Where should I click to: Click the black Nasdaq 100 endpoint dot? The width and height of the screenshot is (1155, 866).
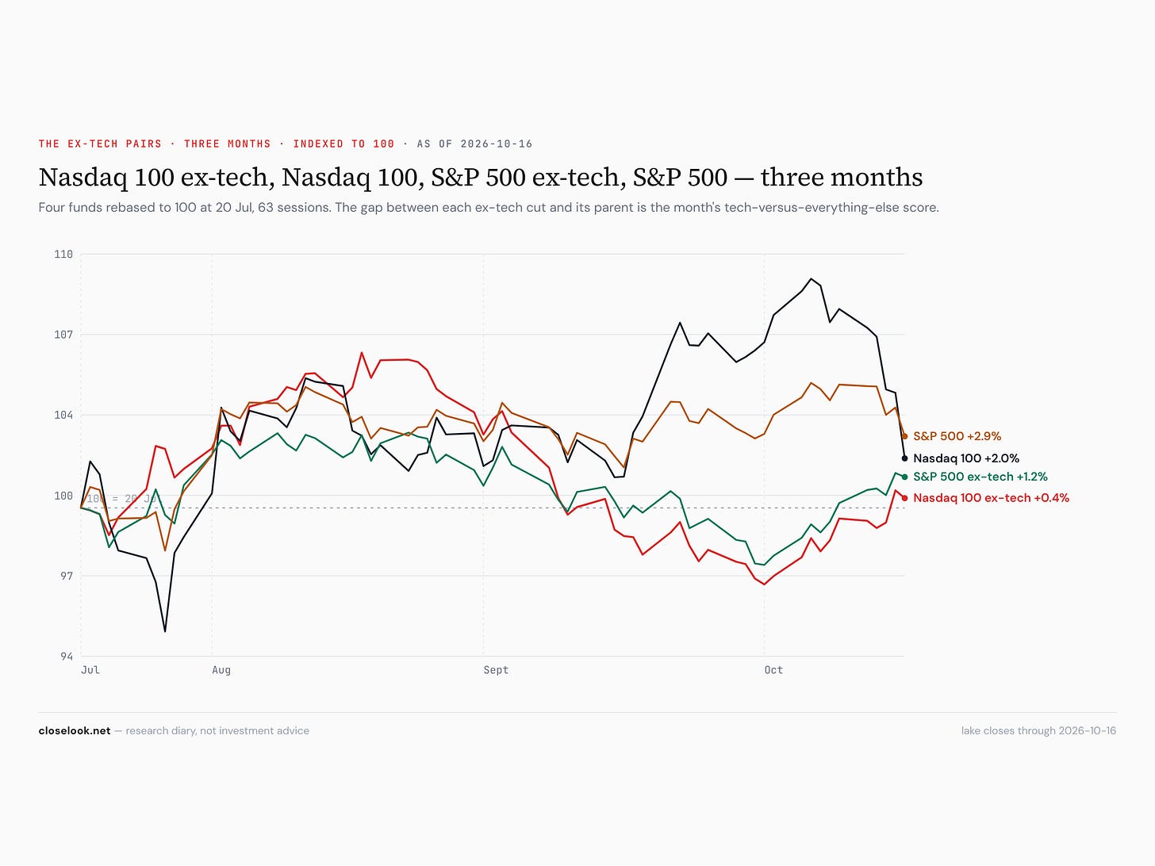click(904, 458)
